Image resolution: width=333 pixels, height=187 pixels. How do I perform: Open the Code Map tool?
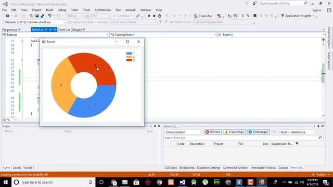click(203, 16)
